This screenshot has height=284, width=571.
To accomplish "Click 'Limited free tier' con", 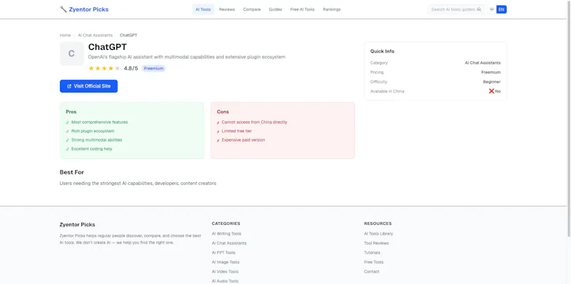I will (237, 131).
